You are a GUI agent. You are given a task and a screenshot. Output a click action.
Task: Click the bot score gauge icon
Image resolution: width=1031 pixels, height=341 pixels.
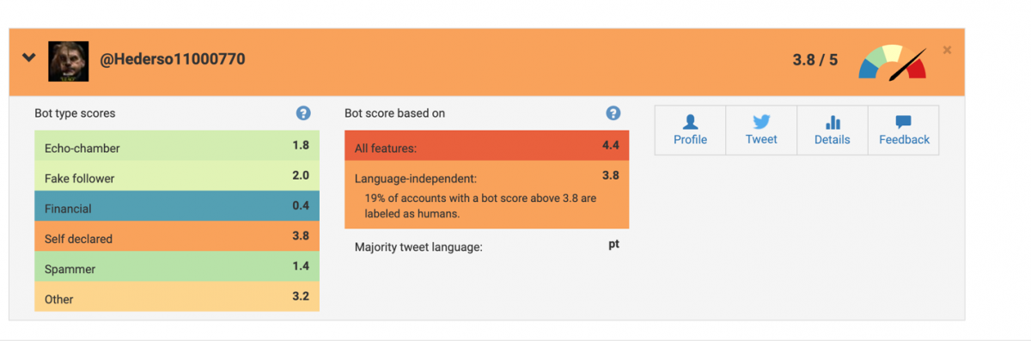893,62
